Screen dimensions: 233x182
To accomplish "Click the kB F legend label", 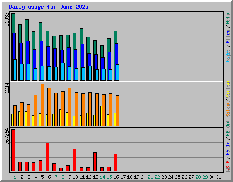I will tap(228, 166).
